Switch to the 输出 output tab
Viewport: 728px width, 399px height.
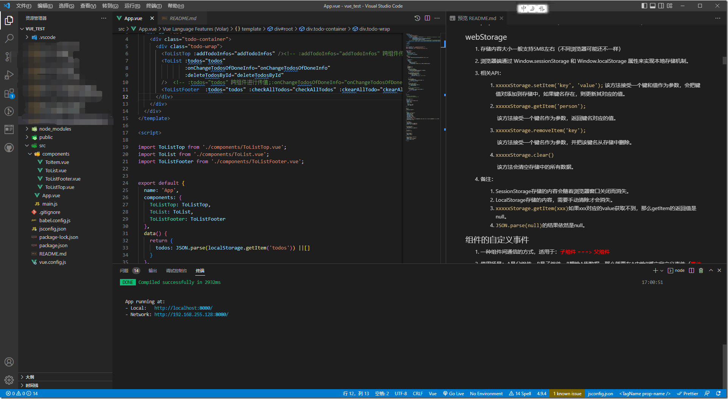coord(152,271)
